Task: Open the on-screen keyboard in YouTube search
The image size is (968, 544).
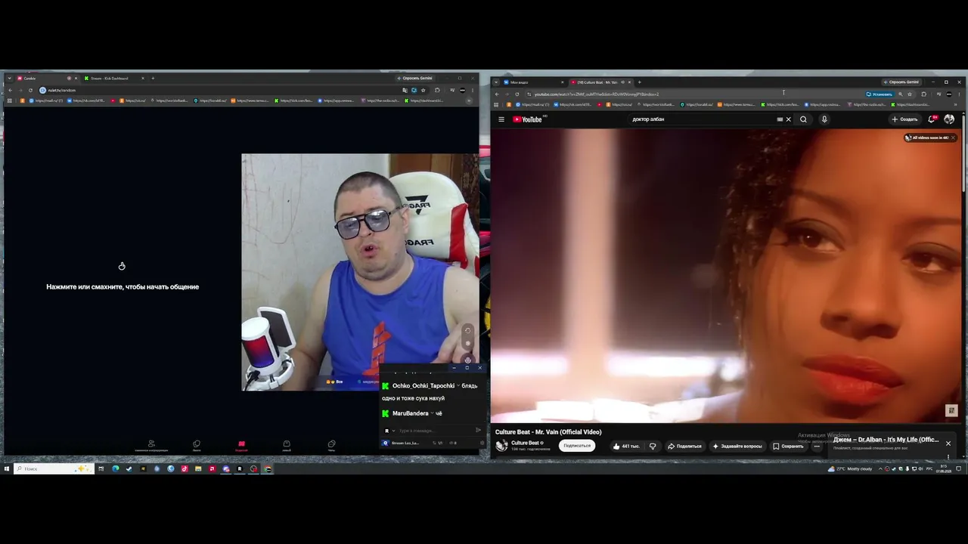Action: click(780, 119)
